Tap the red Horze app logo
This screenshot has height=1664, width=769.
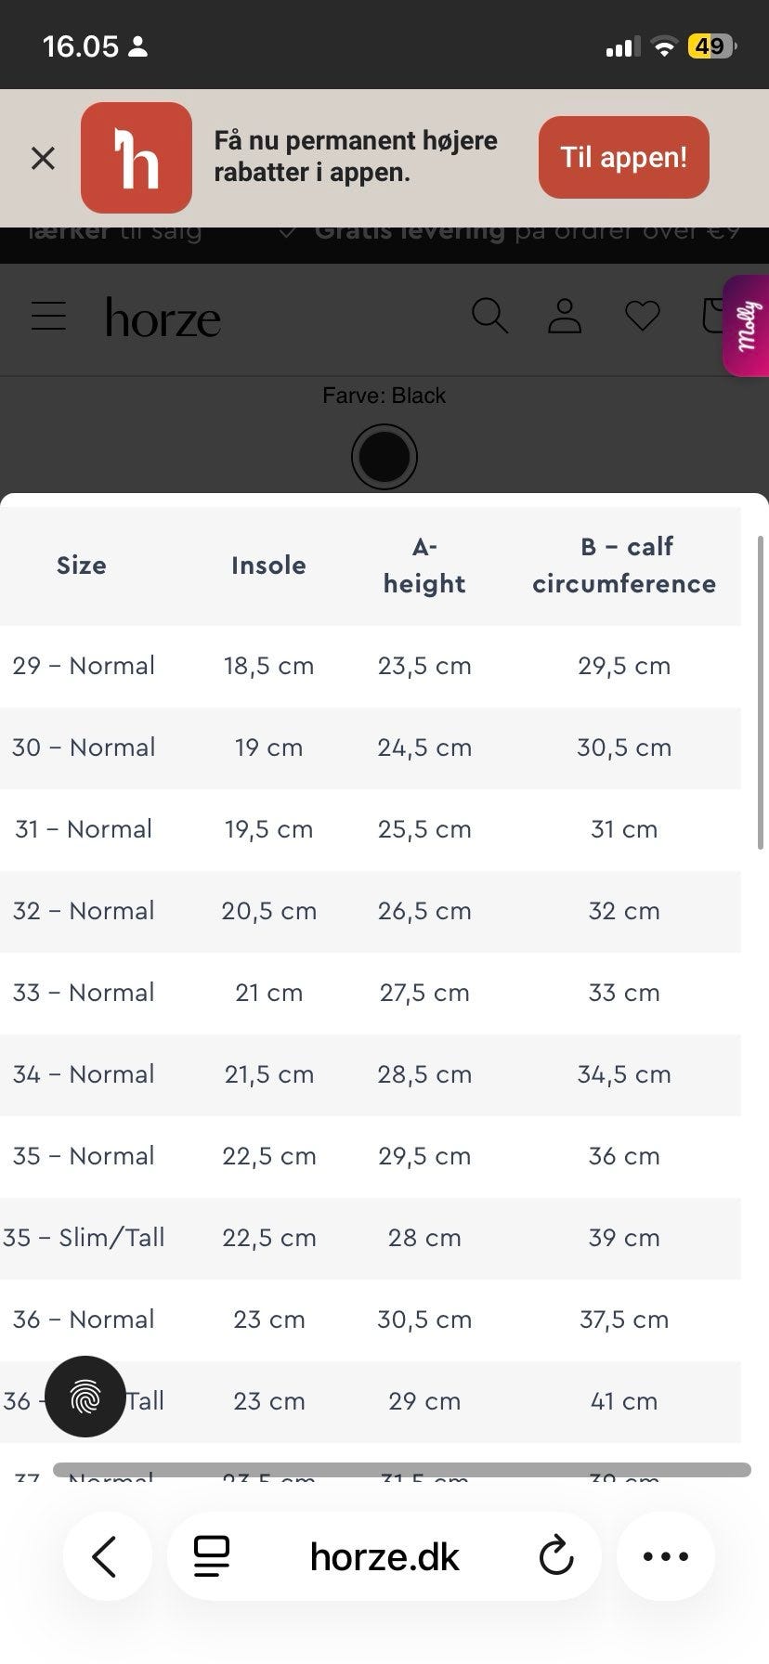tap(137, 158)
